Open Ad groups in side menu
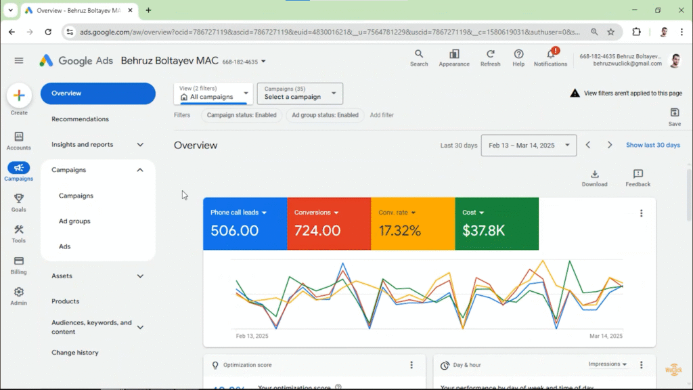Screen dimensions: 693x390 [74, 221]
